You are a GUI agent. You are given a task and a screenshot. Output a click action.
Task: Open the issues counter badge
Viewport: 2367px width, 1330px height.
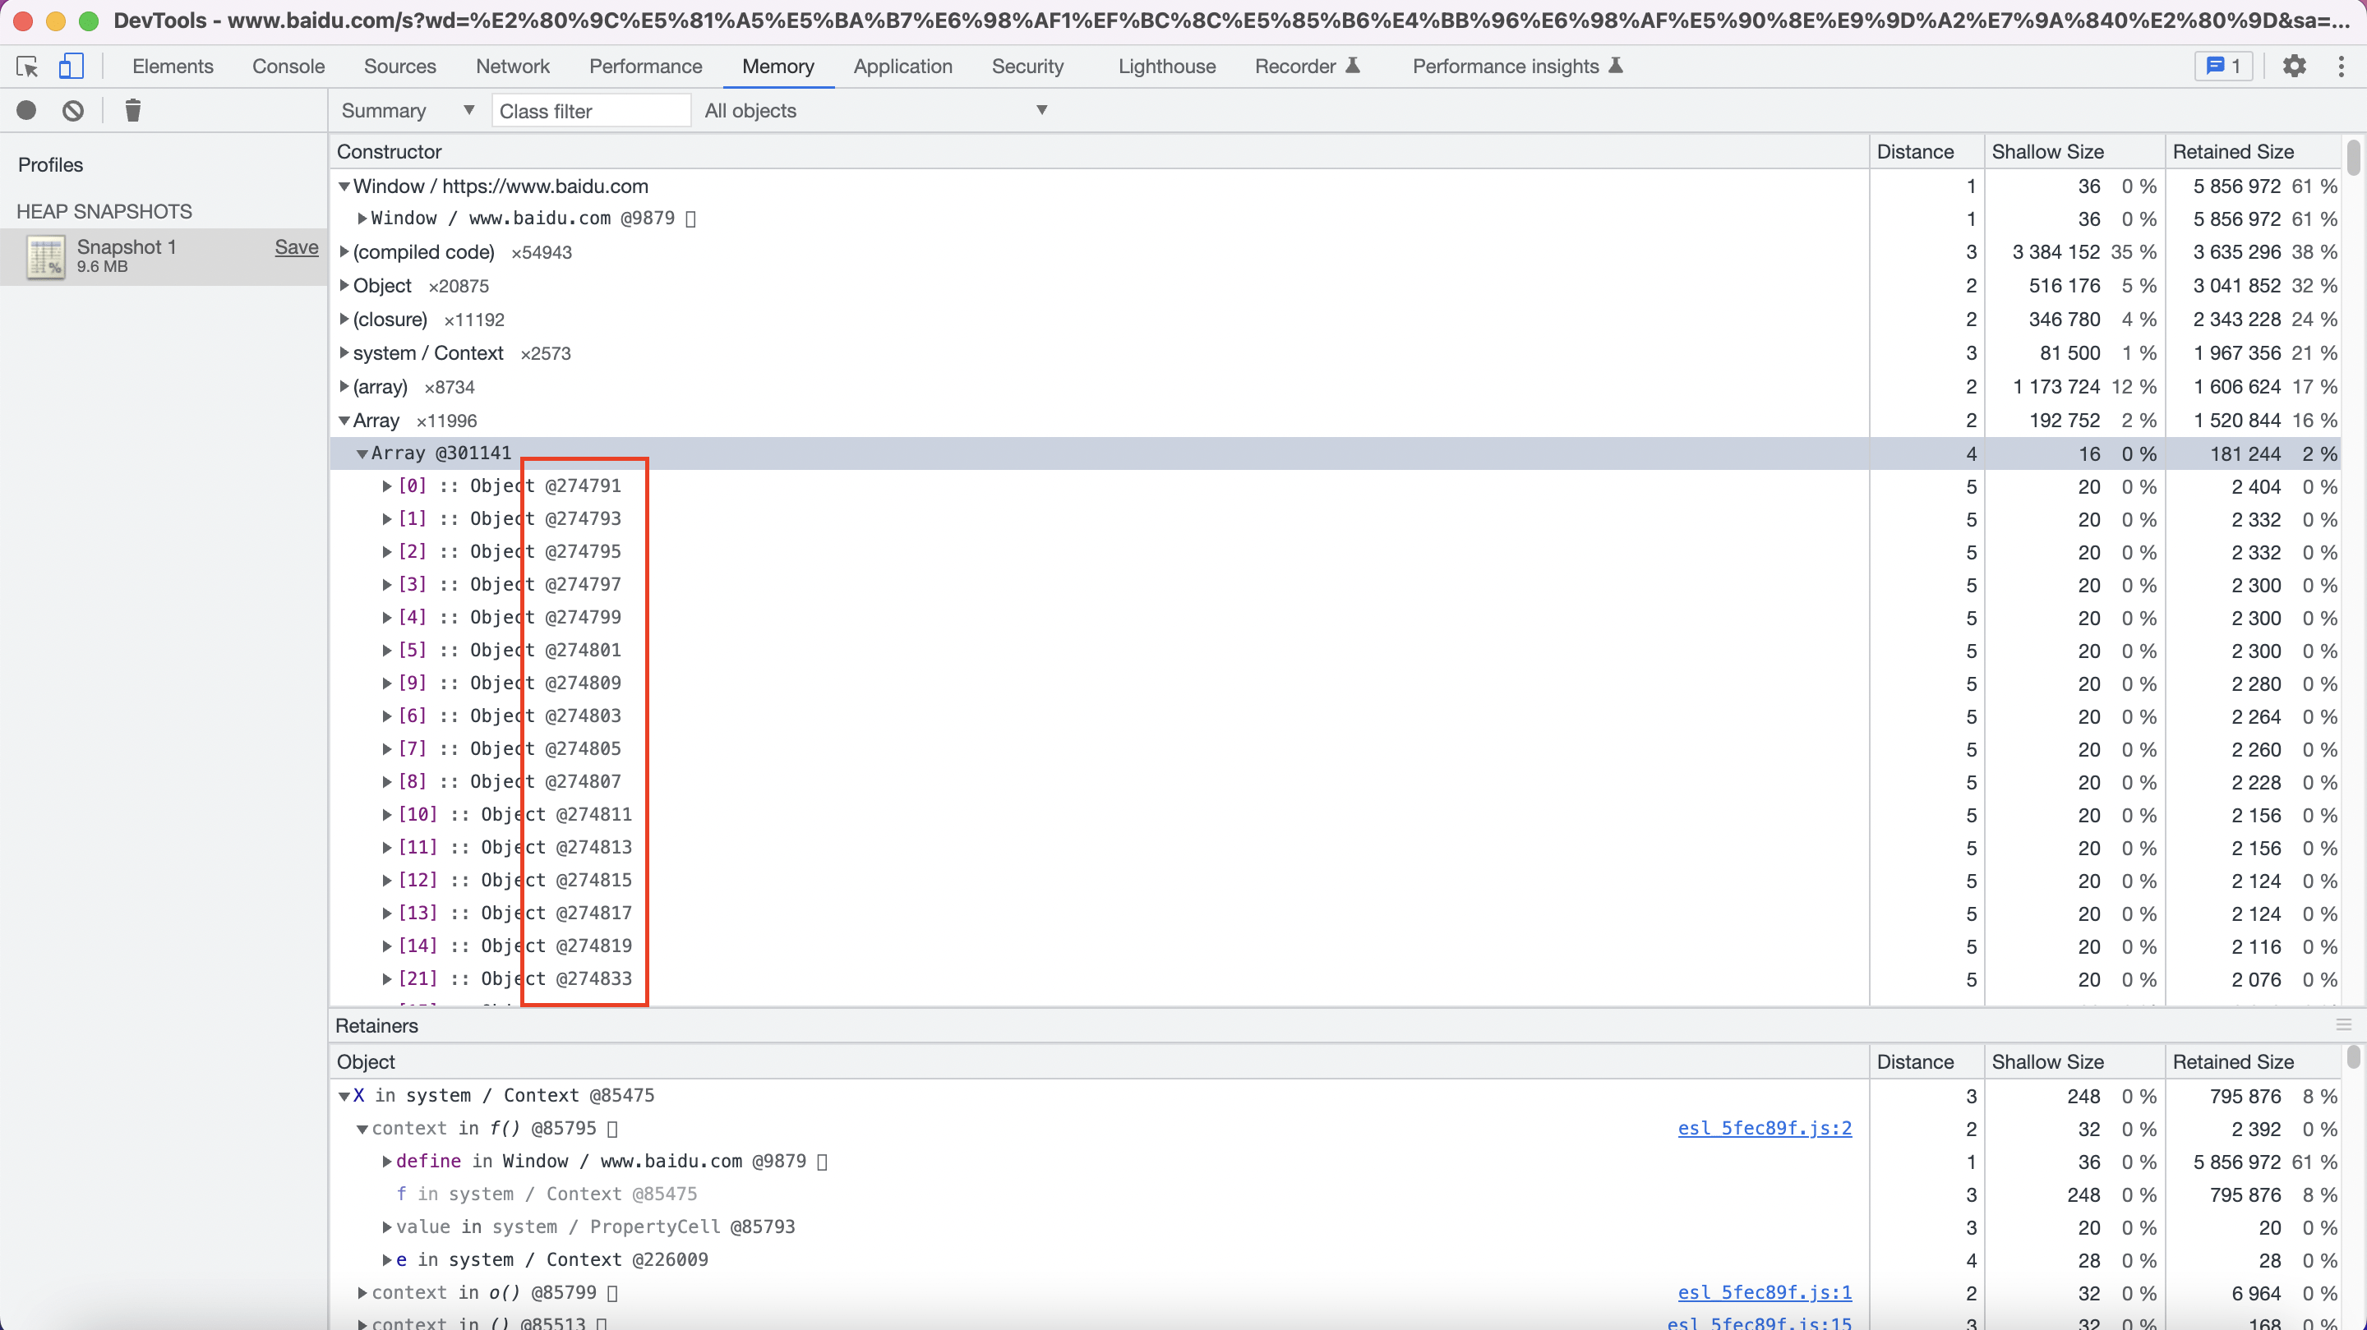click(x=2224, y=67)
